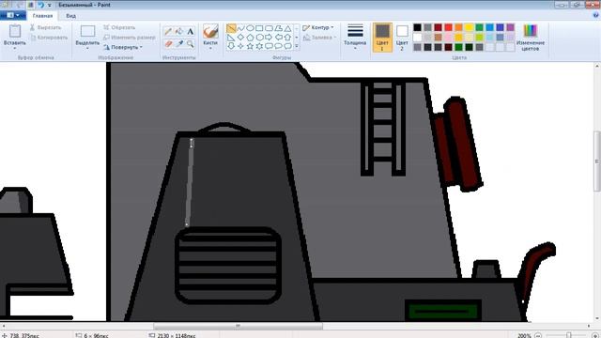Switch to the Вид tab

71,16
